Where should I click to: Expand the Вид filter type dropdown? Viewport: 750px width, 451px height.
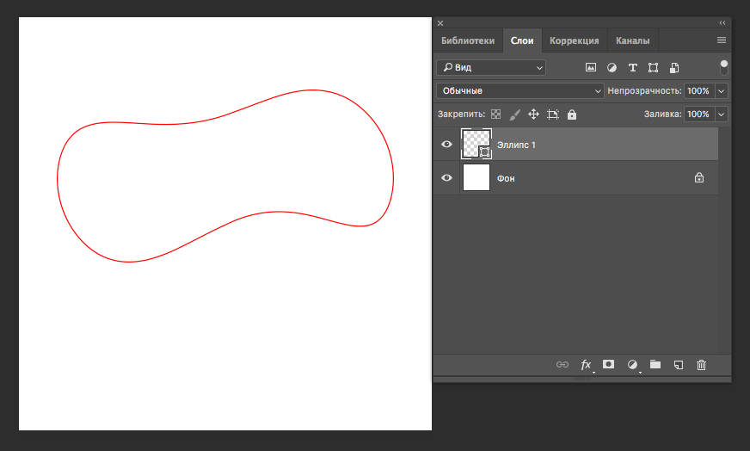point(490,67)
